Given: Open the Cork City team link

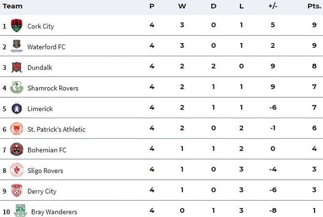Looking at the screenshot, I should pos(41,26).
